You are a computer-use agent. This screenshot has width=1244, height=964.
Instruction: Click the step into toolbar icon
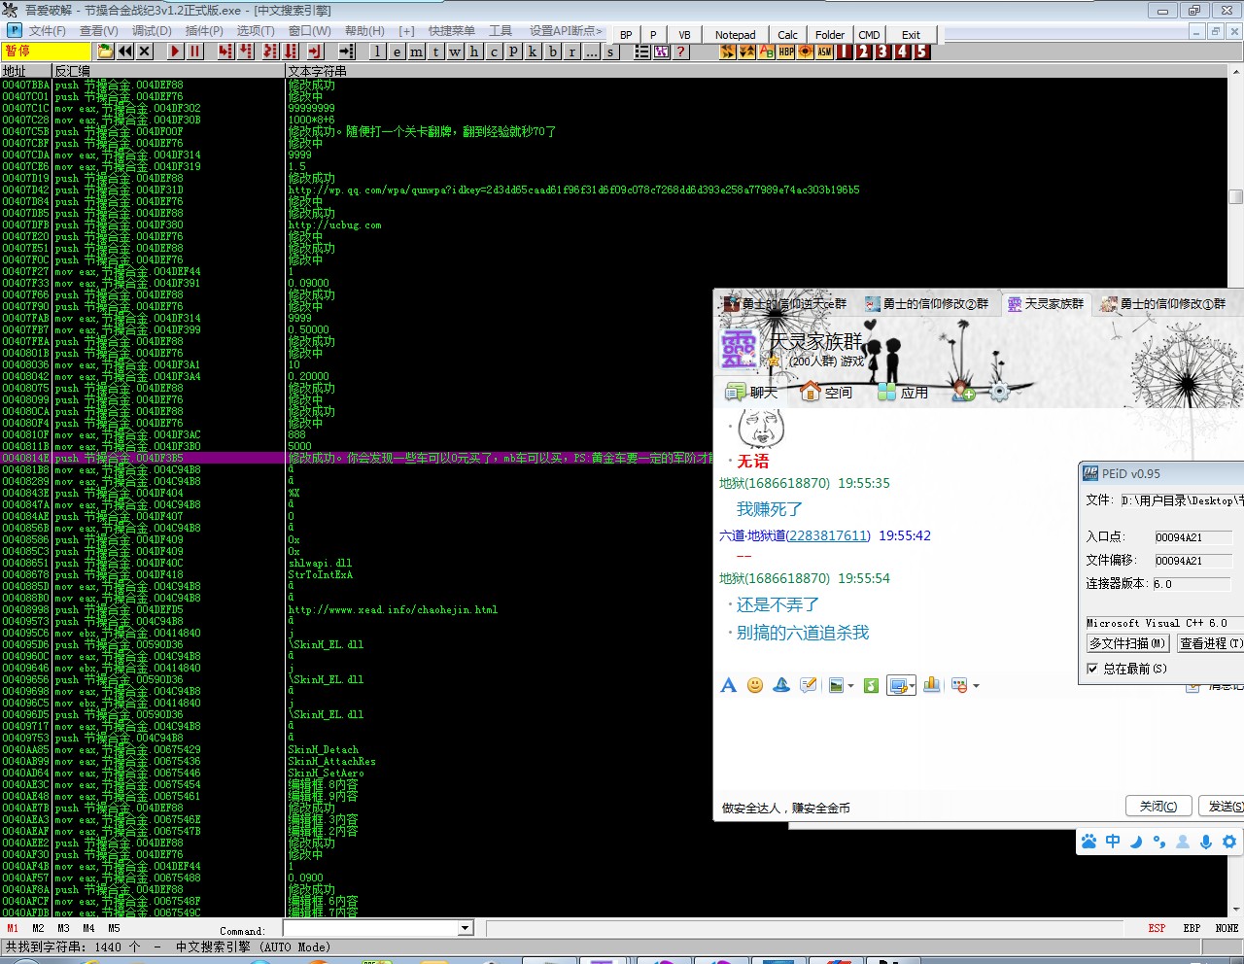(226, 52)
